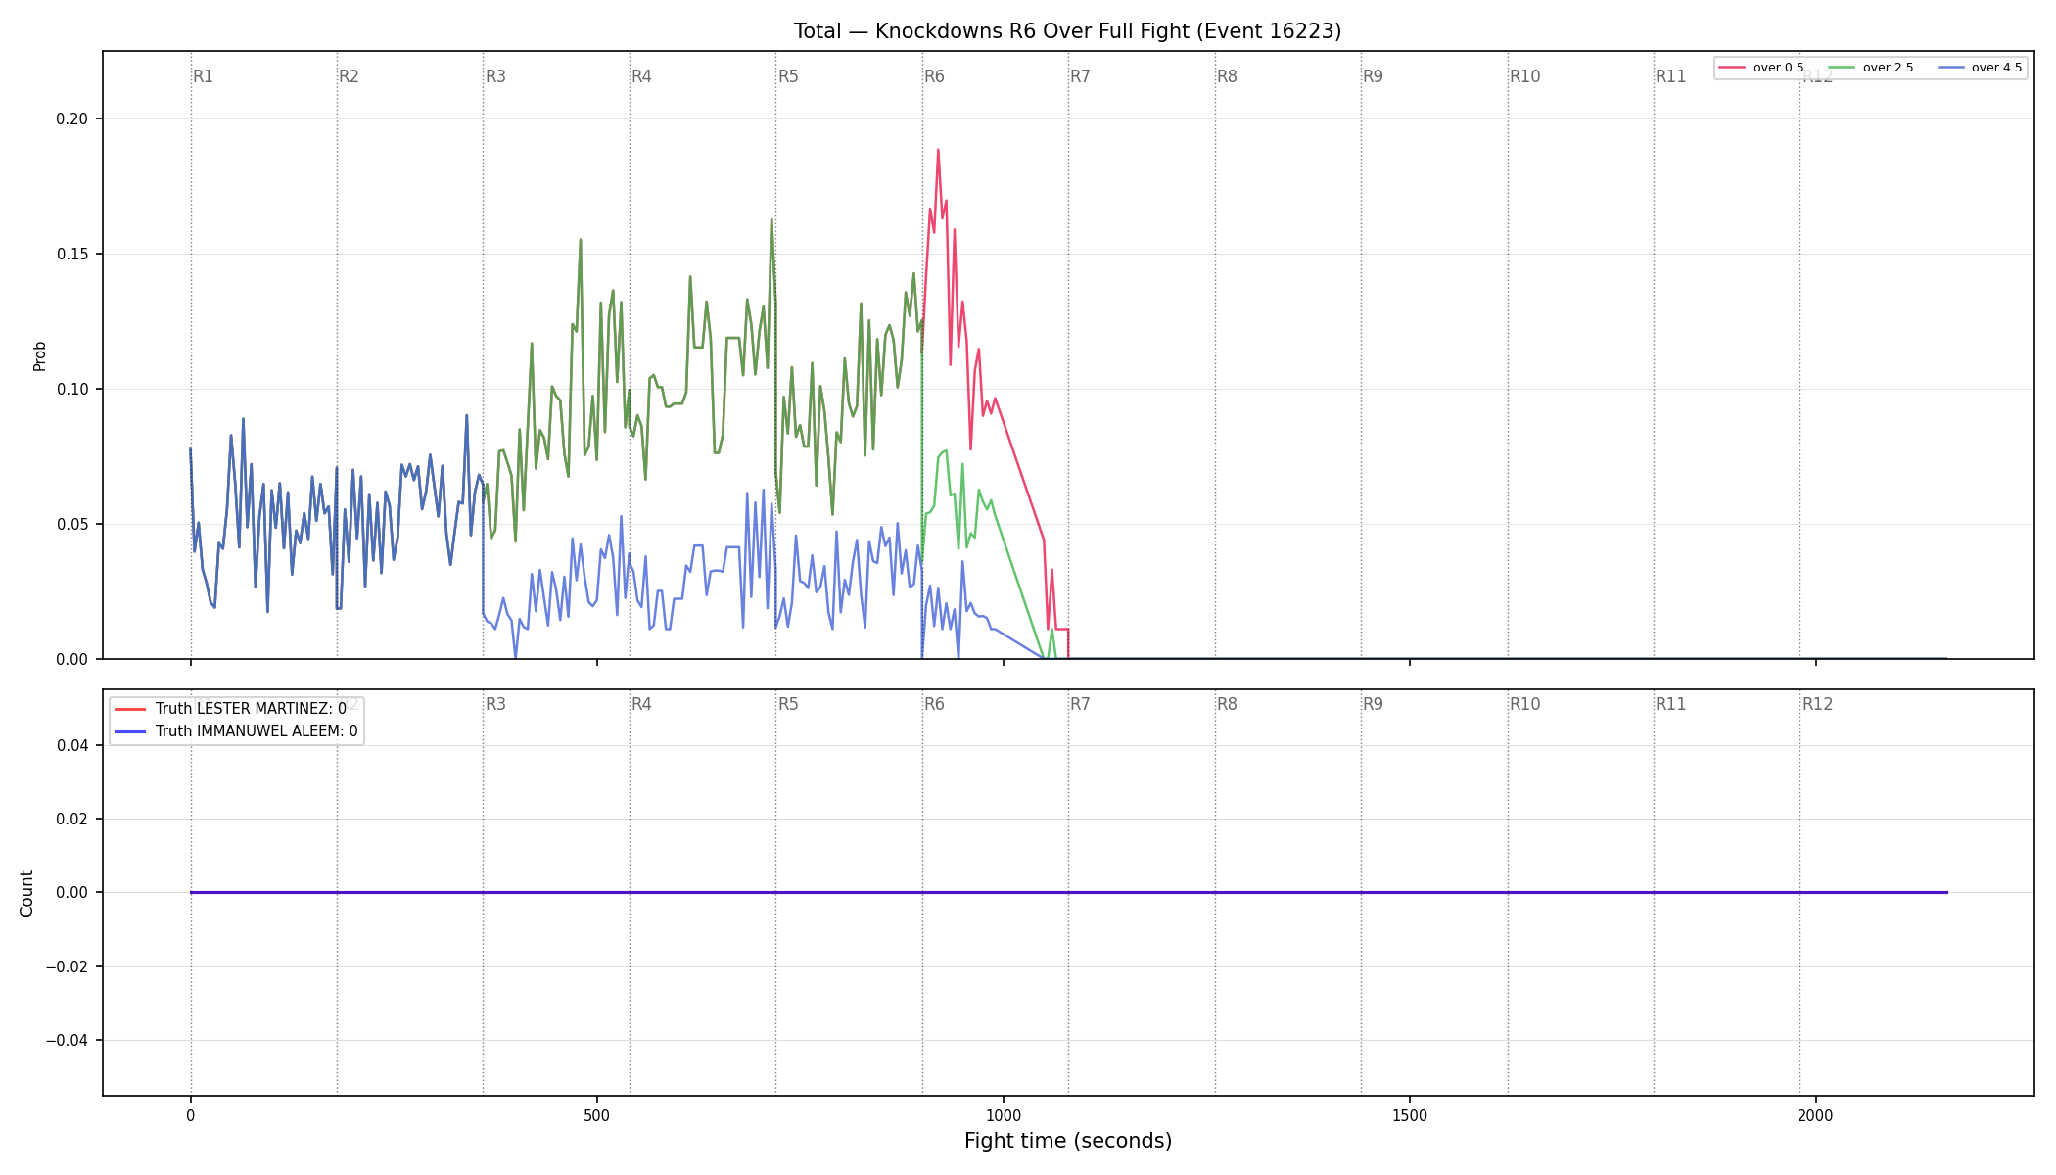Click the R3 round marker in the Count chart
Screen dimensions: 2056x1175
coord(495,704)
